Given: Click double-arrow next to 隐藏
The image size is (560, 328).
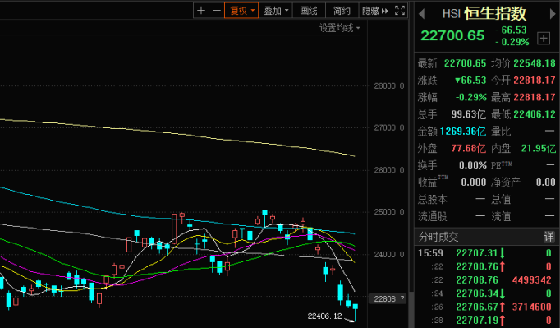Looking at the screenshot, I should click(385, 11).
